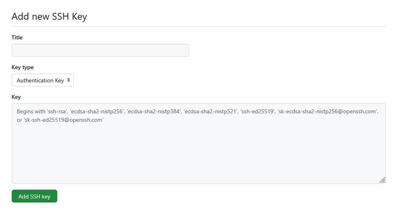The image size is (407, 223).
Task: Click the 'Key type' label
Action: click(x=23, y=67)
